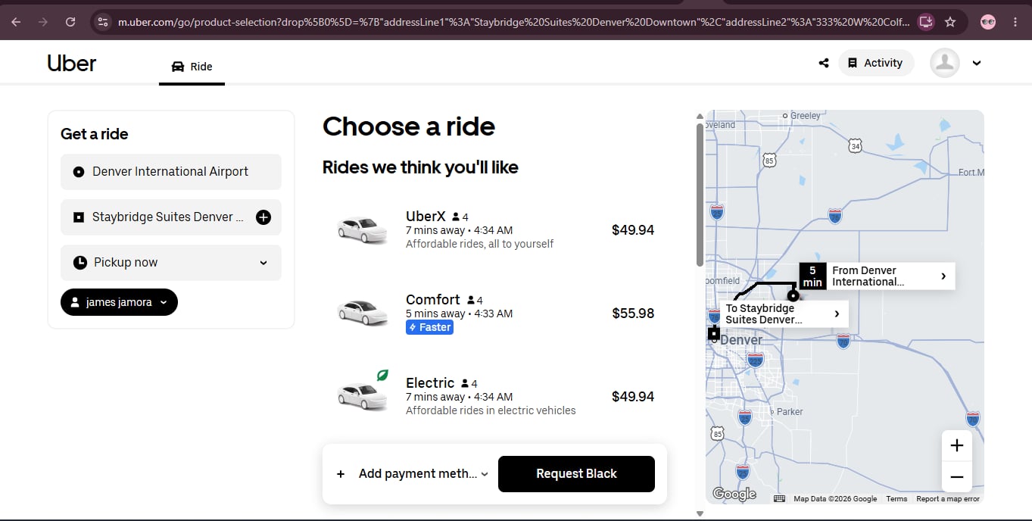Click the 5 min pickup badge on map
1032x521 pixels.
(x=812, y=276)
